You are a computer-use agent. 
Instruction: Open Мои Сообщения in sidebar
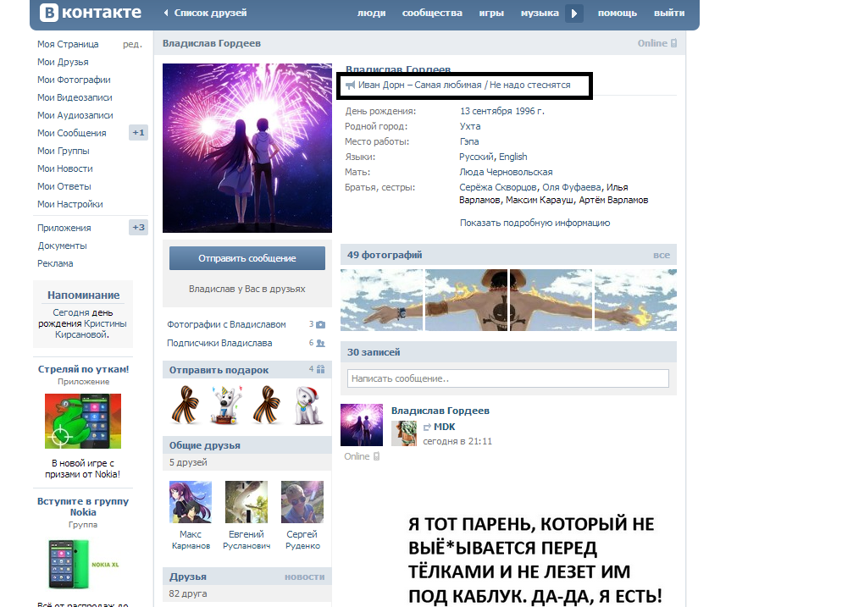(72, 133)
